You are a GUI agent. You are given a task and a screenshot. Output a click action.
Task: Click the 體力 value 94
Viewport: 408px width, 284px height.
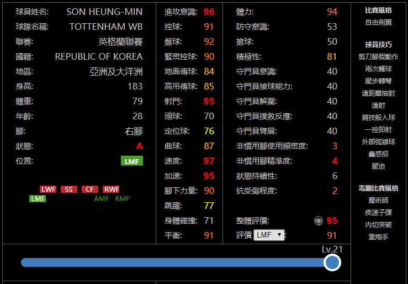tap(332, 12)
